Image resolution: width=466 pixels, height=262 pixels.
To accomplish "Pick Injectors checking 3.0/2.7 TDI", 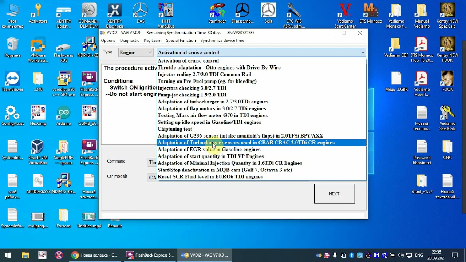I will pos(261,88).
